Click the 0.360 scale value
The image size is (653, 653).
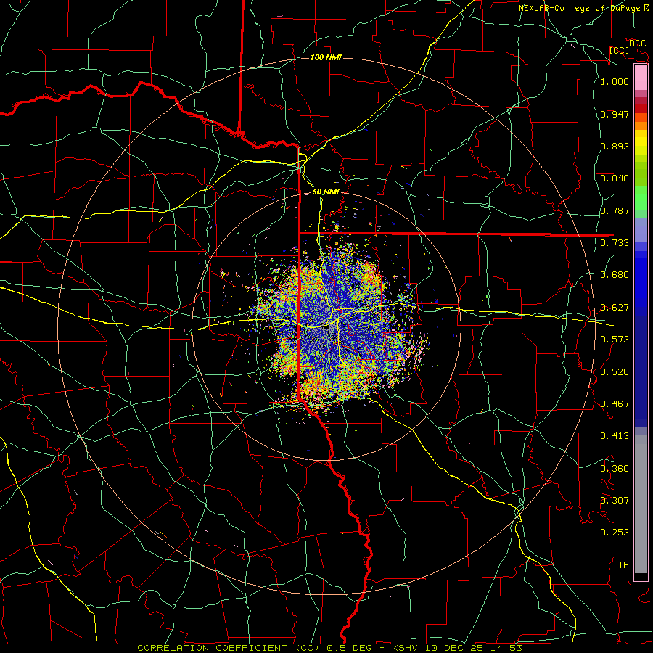615,468
